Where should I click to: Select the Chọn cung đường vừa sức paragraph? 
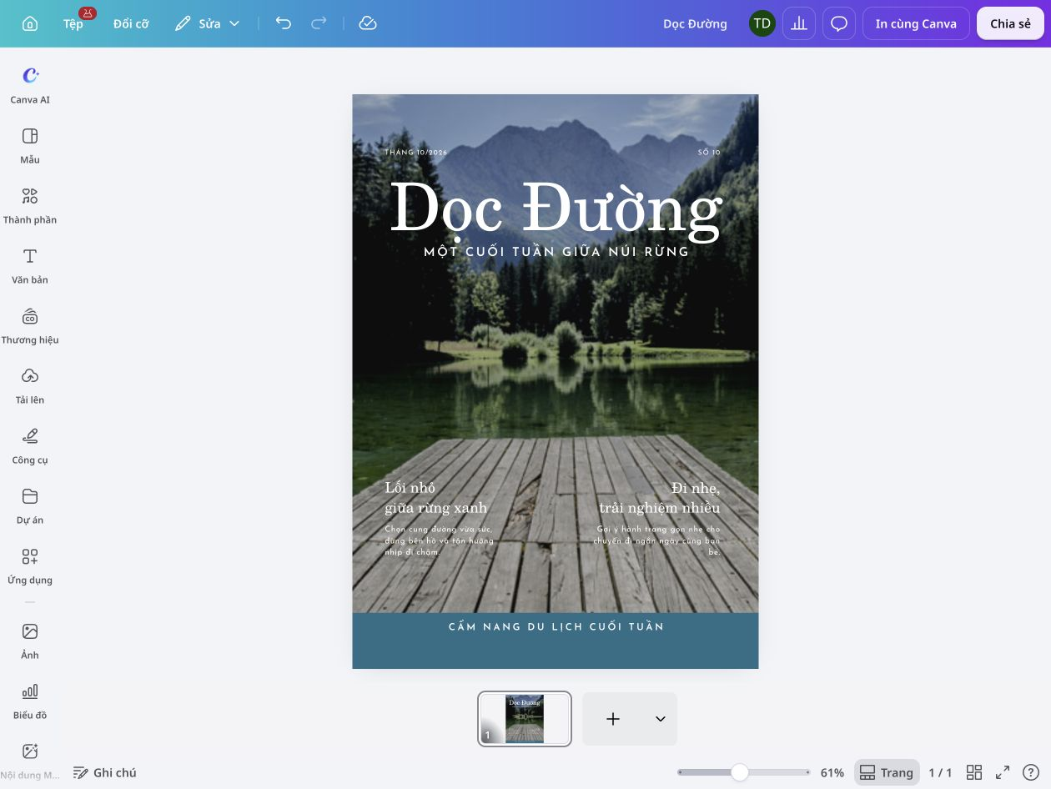click(439, 540)
